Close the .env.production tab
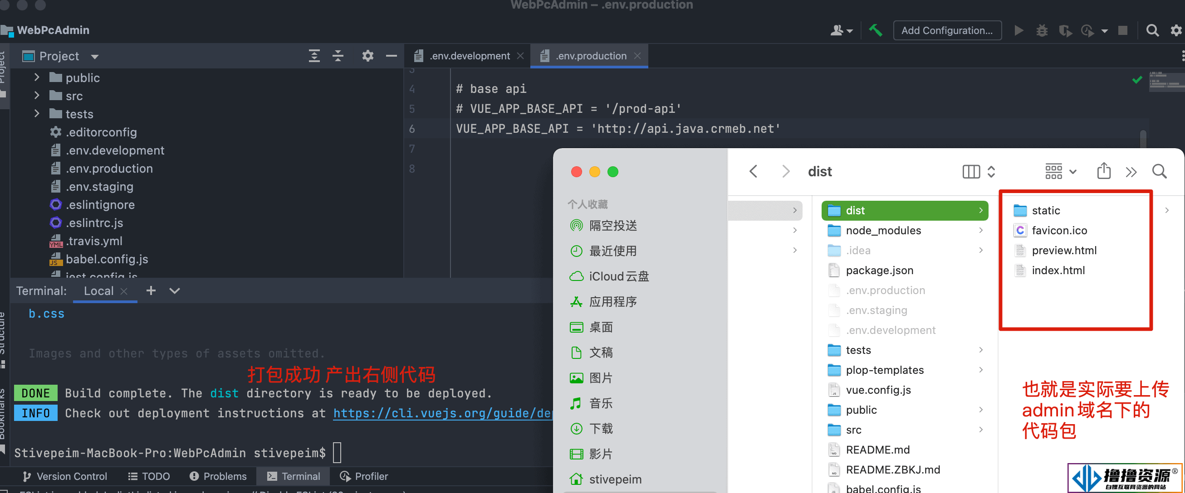The height and width of the screenshot is (493, 1185). tap(637, 56)
